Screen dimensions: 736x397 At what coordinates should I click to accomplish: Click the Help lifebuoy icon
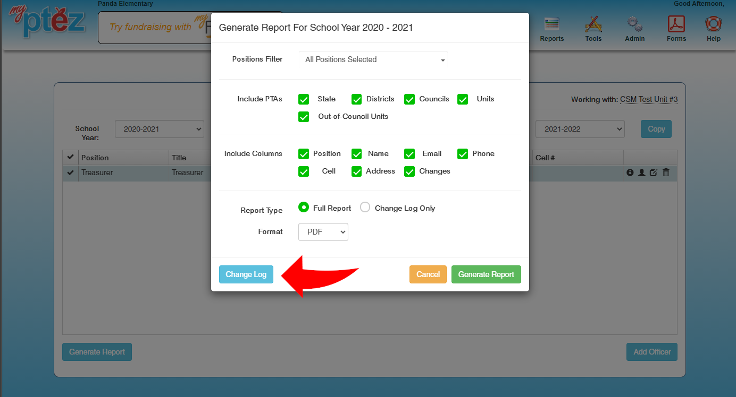713,25
